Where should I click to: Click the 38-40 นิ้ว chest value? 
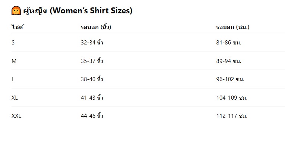tap(92, 79)
